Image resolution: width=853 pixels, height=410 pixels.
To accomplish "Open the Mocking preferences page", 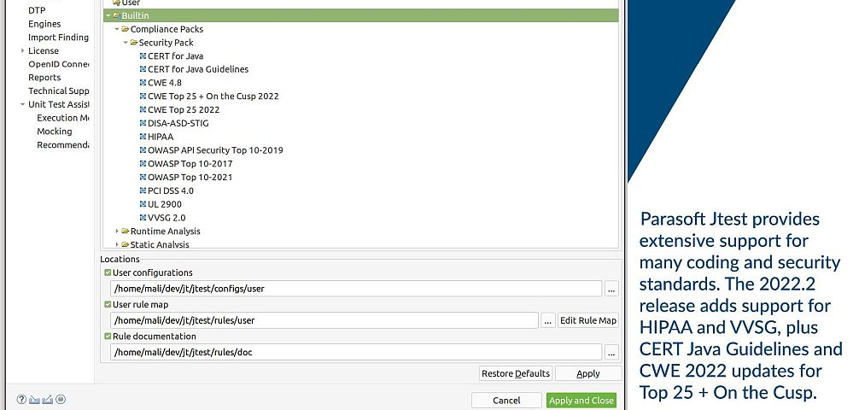I will pos(55,132).
